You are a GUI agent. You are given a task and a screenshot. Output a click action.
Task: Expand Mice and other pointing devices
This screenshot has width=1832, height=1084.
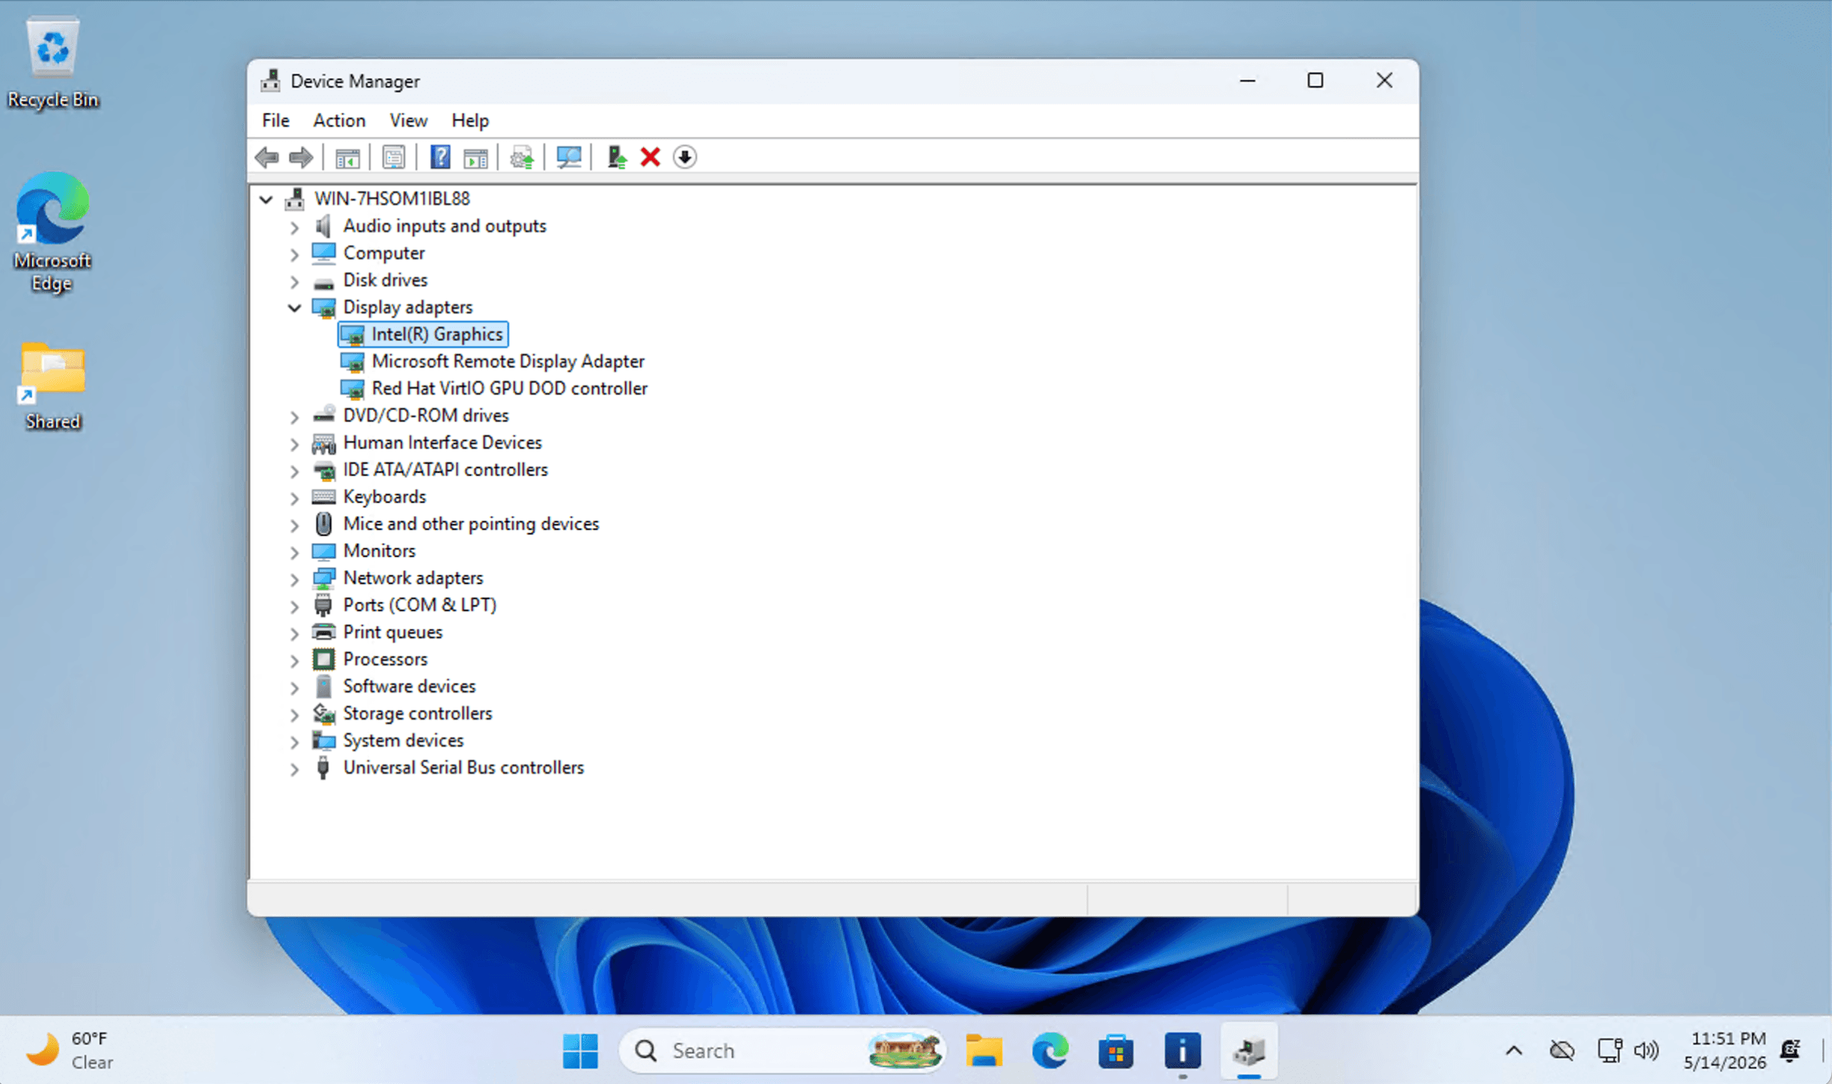pos(295,525)
